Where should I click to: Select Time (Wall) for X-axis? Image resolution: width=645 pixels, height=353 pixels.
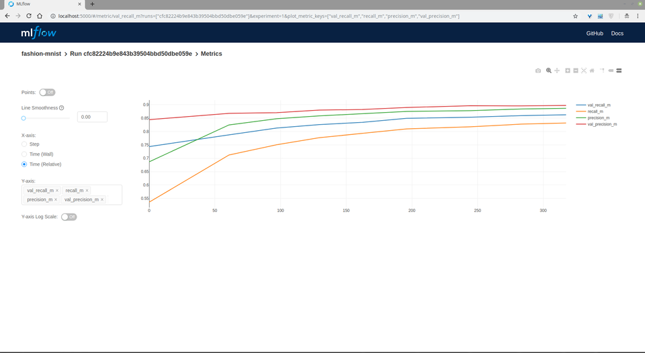pyautogui.click(x=24, y=154)
